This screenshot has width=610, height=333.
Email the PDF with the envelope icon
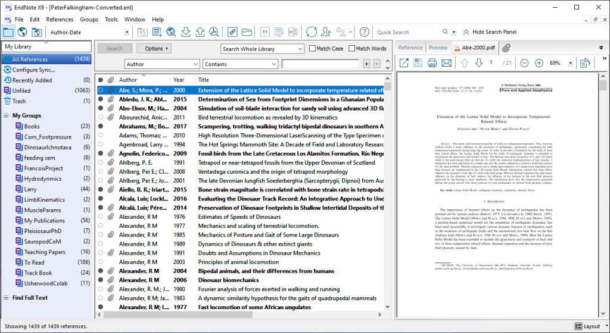(446, 63)
